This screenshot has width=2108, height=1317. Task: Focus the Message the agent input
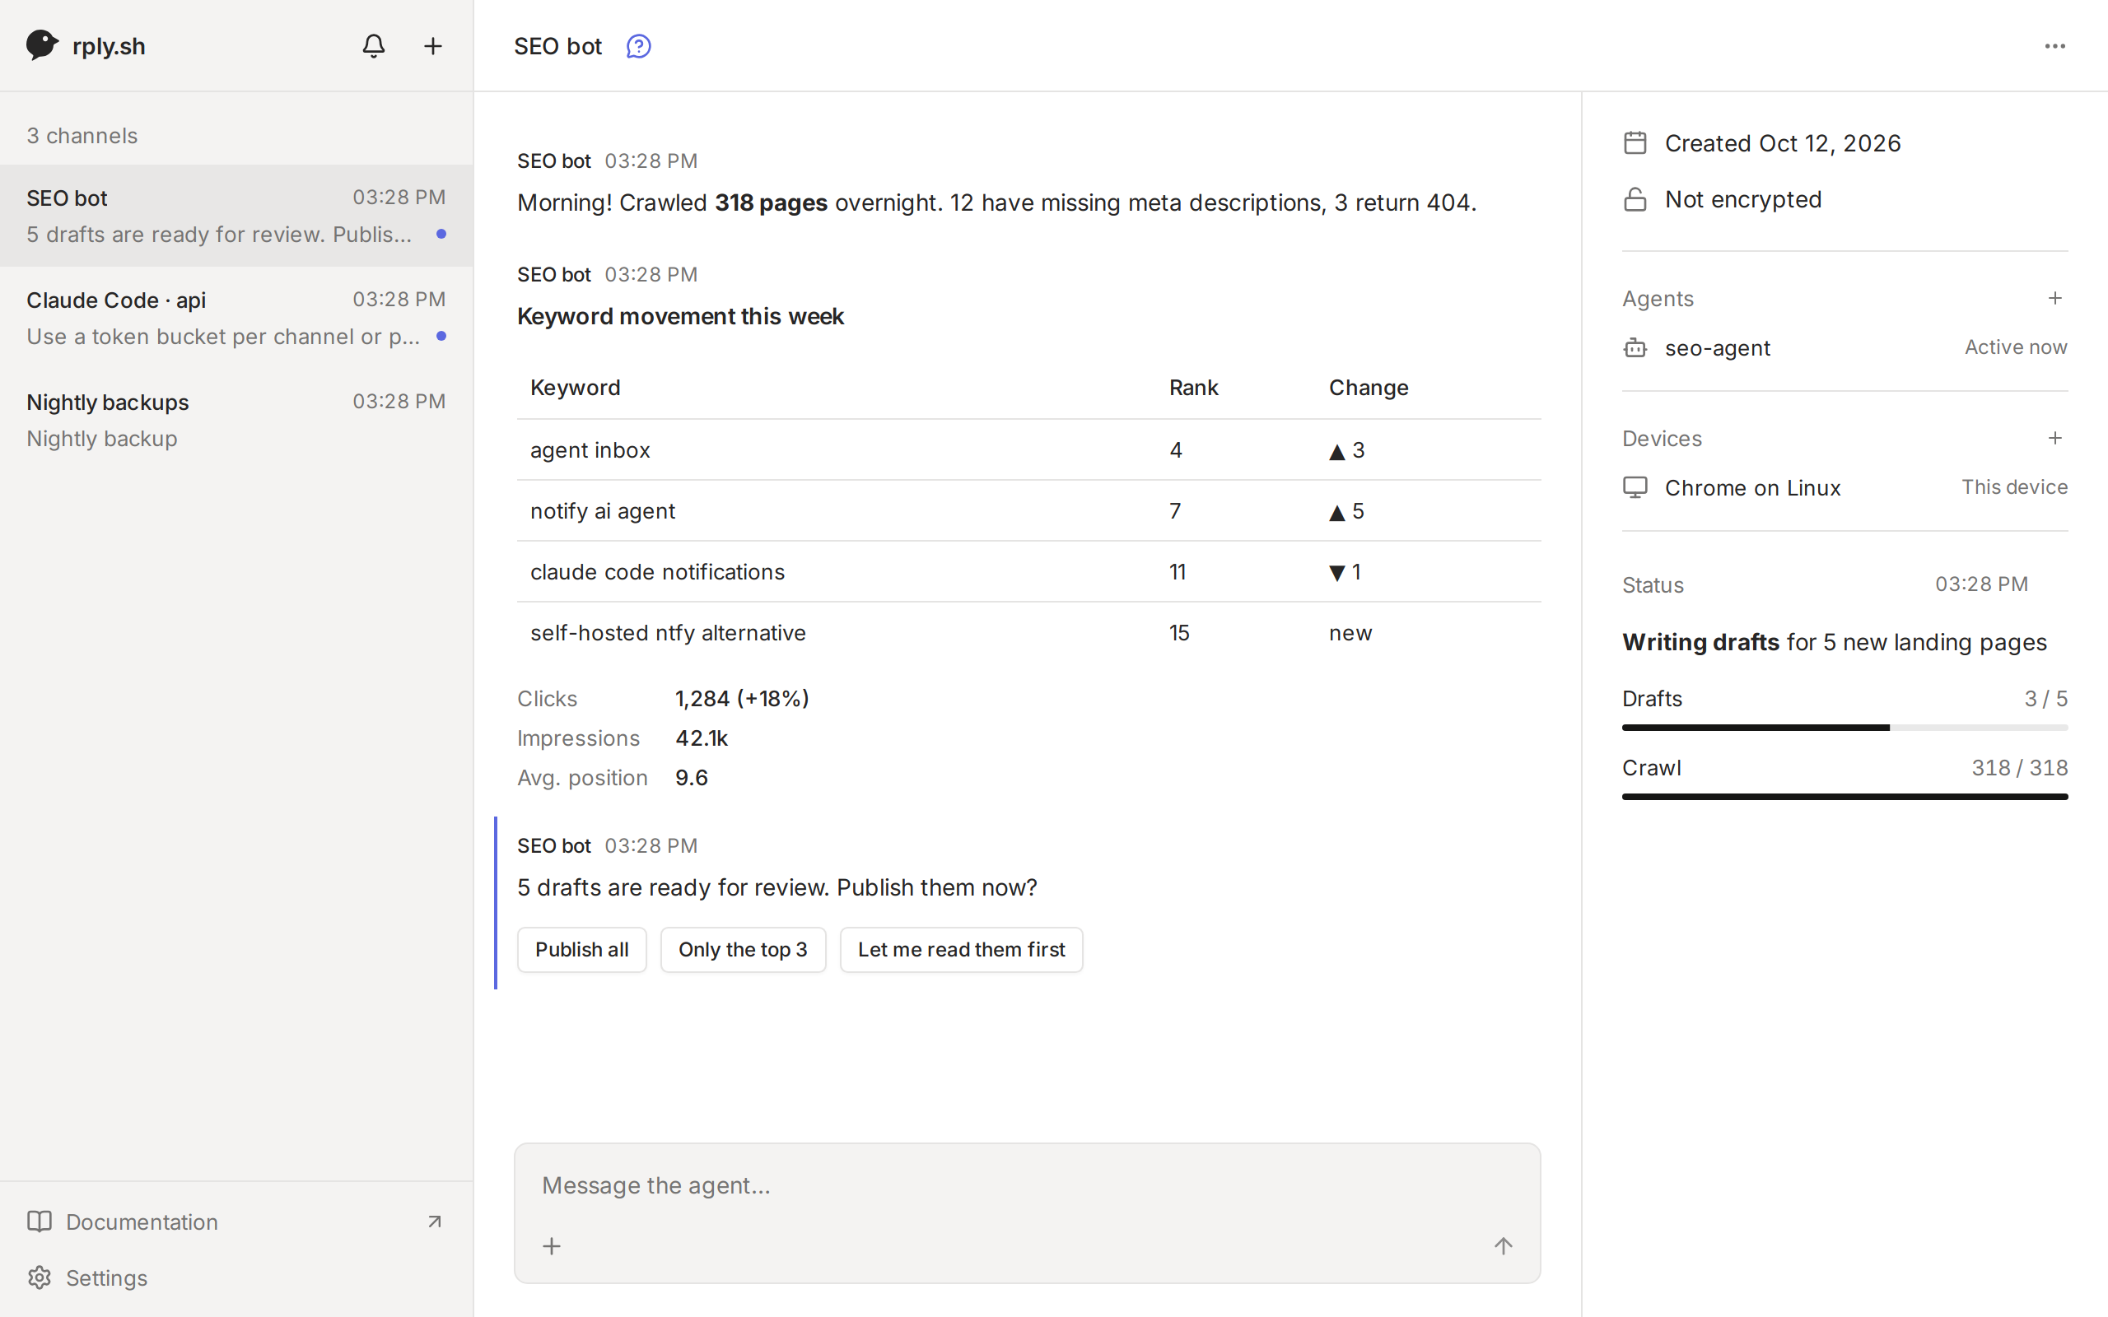1027,1185
